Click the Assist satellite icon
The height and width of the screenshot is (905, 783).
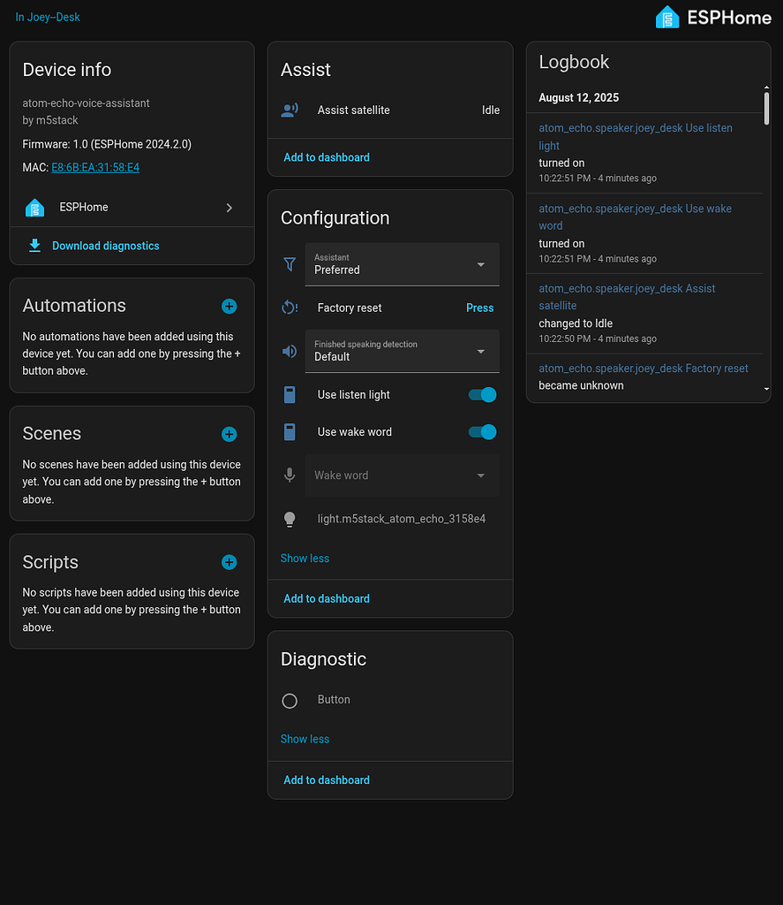point(290,110)
